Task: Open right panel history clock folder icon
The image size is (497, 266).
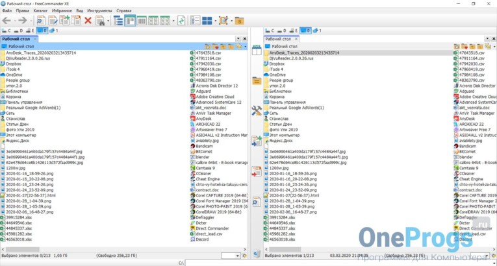Action: pyautogui.click(x=457, y=47)
